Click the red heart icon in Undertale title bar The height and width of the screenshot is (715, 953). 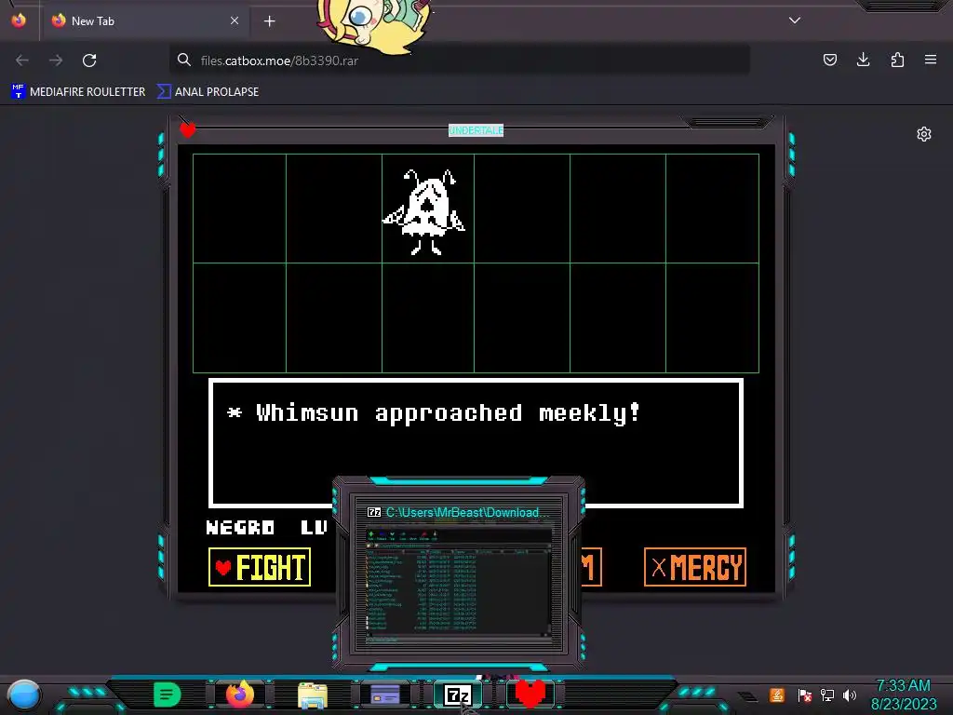click(x=188, y=129)
